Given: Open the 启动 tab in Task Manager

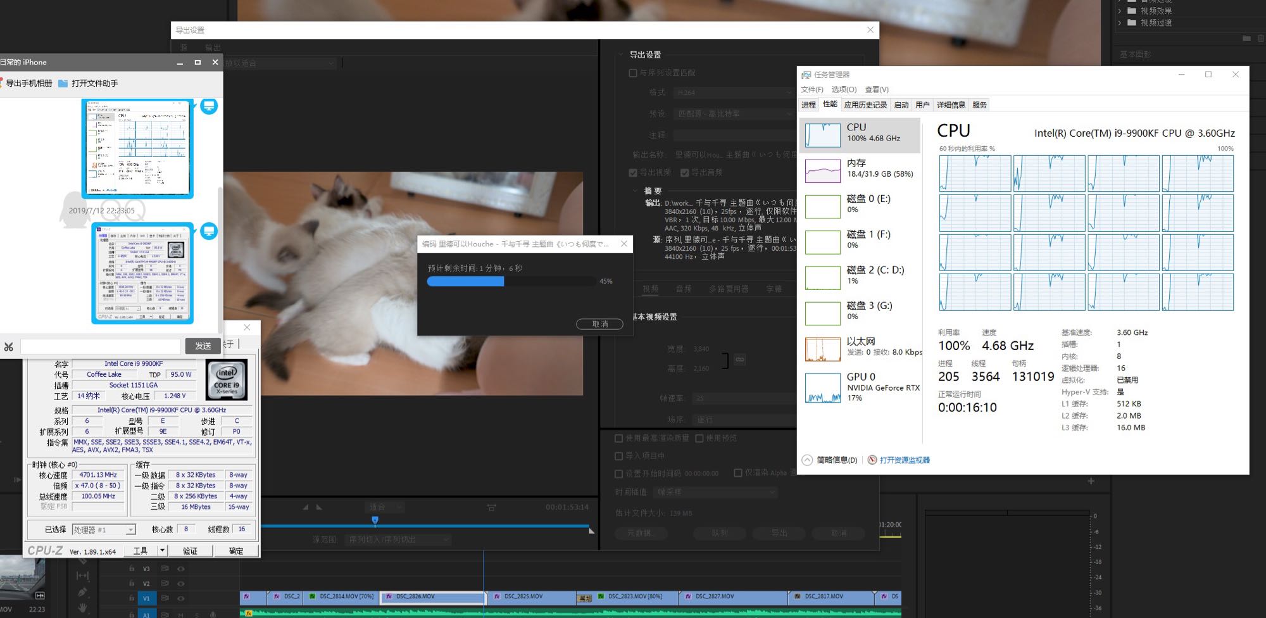Looking at the screenshot, I should click(x=901, y=105).
